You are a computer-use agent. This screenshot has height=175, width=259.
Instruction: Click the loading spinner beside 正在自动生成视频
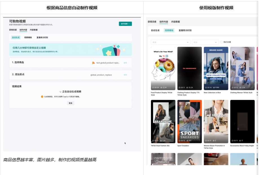(60, 92)
